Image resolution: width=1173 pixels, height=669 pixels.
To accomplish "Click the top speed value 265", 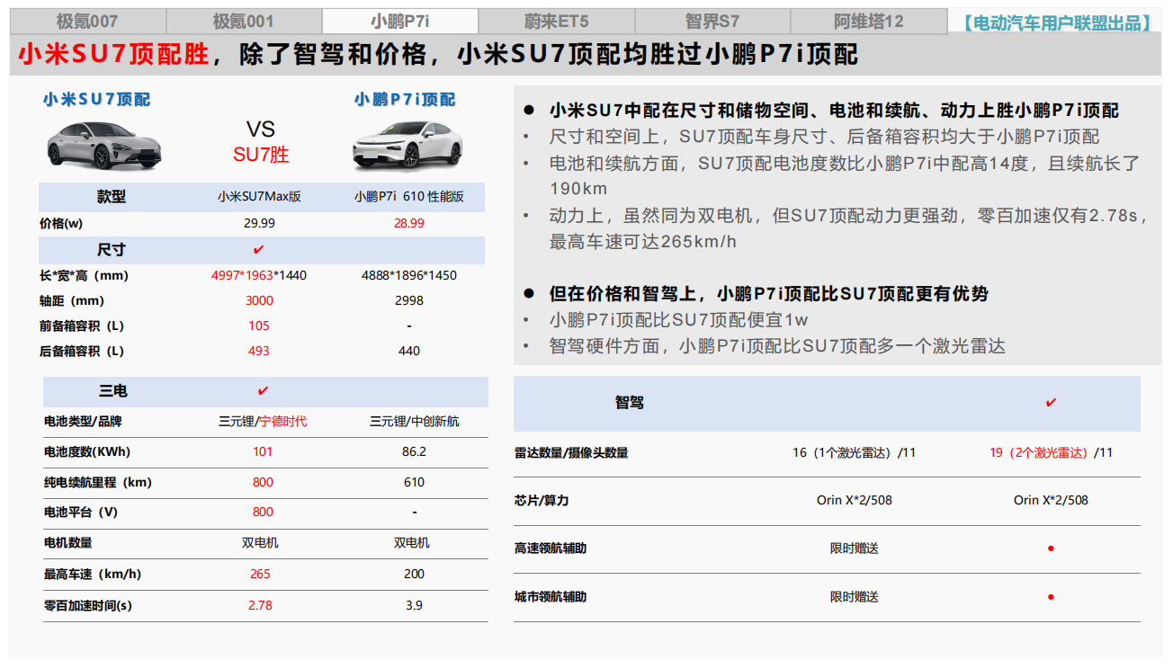I will (x=260, y=574).
